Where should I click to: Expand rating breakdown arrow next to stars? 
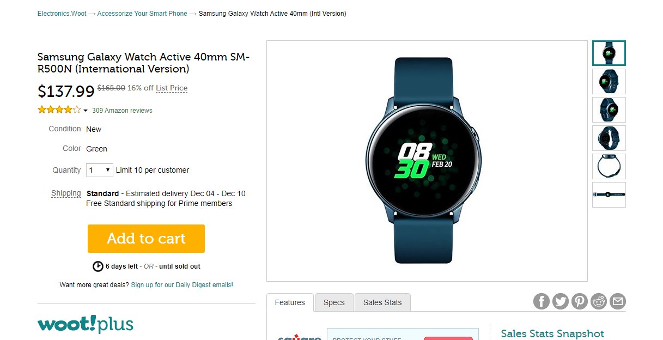86,111
